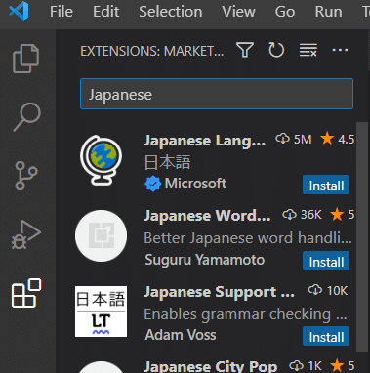Screen dimensions: 370x373
Task: Click the extensions search field containing Japanese
Action: pyautogui.click(x=217, y=94)
